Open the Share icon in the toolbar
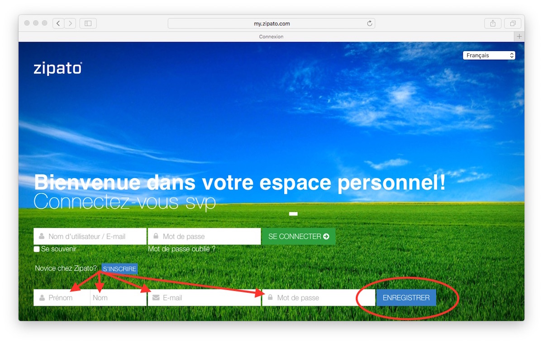 (x=493, y=23)
